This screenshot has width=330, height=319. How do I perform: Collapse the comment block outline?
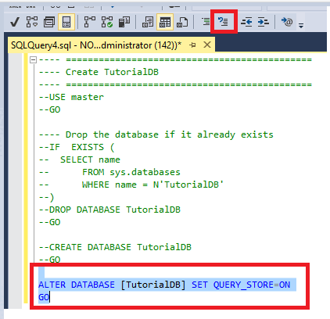[x=33, y=60]
